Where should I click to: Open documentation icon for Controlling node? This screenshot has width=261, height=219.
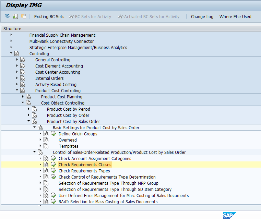[17, 53]
